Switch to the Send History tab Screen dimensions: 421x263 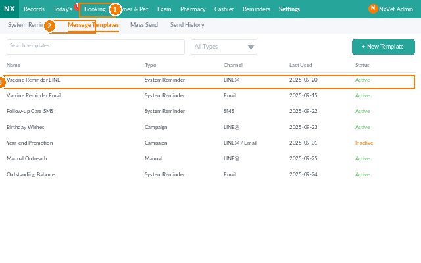point(187,25)
